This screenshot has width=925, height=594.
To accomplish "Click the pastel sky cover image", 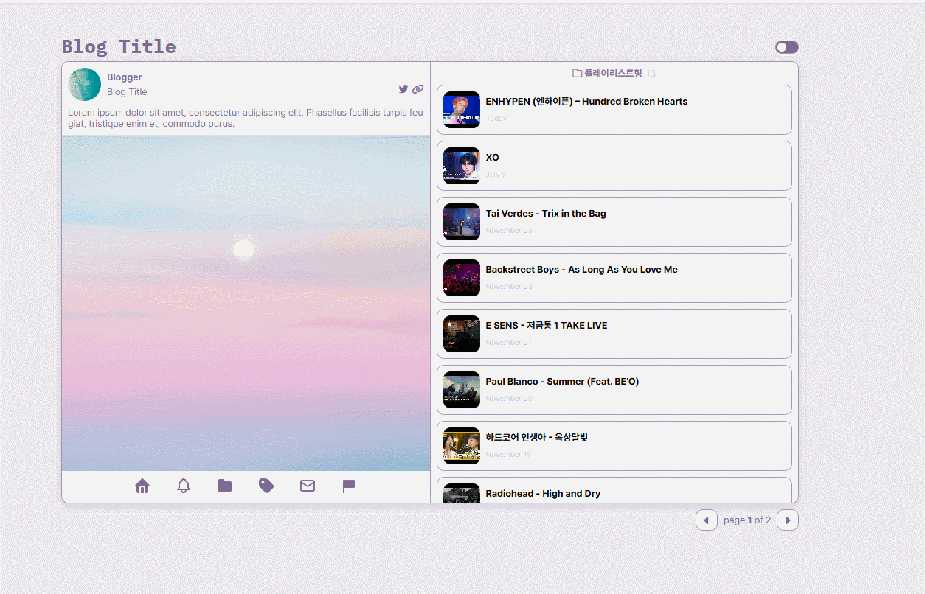I will [x=246, y=303].
